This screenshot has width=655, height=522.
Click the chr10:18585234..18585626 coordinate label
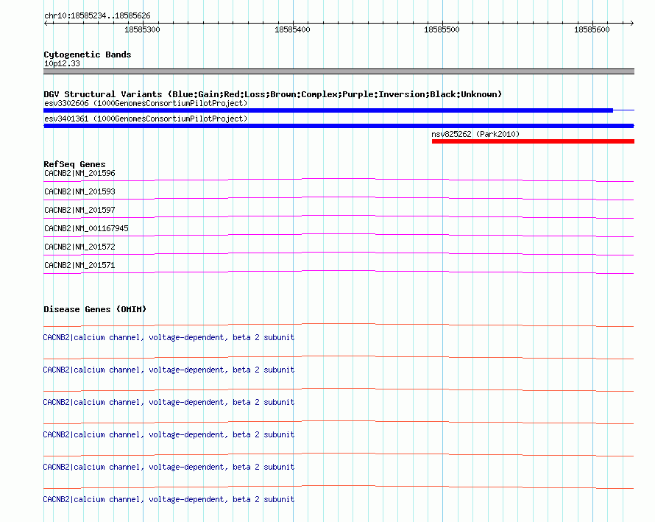[x=97, y=16]
